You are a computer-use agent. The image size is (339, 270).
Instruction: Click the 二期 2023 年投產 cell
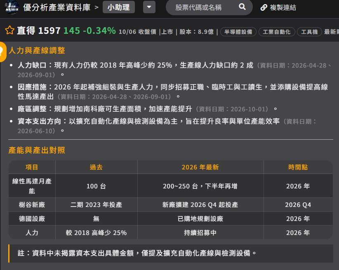[96, 205]
